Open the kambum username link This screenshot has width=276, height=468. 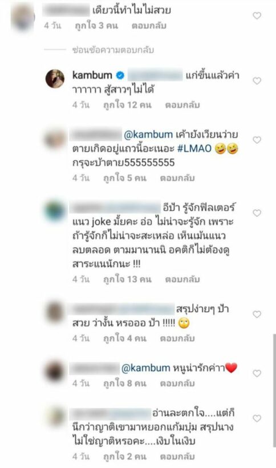[92, 75]
